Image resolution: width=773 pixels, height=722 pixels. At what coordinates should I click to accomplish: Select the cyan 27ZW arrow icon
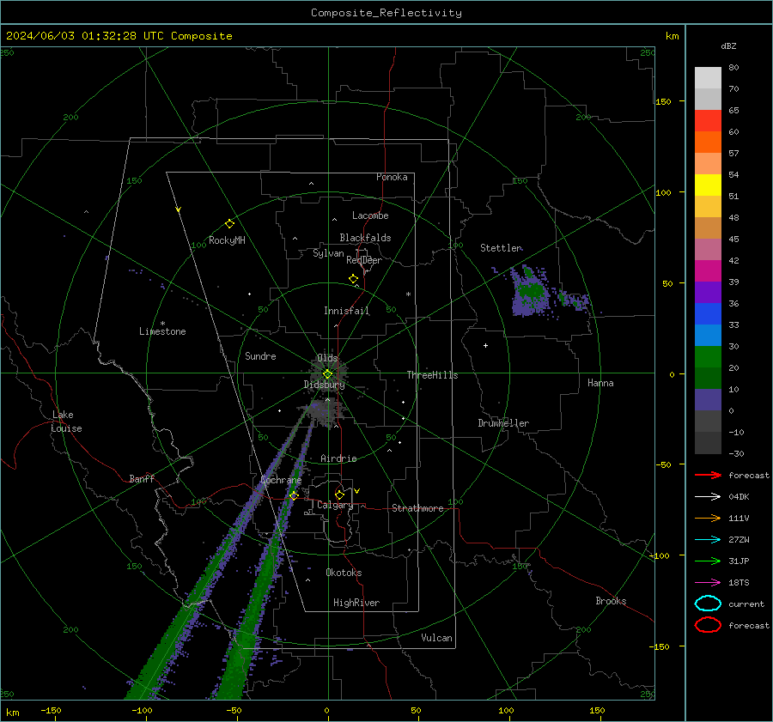click(708, 540)
